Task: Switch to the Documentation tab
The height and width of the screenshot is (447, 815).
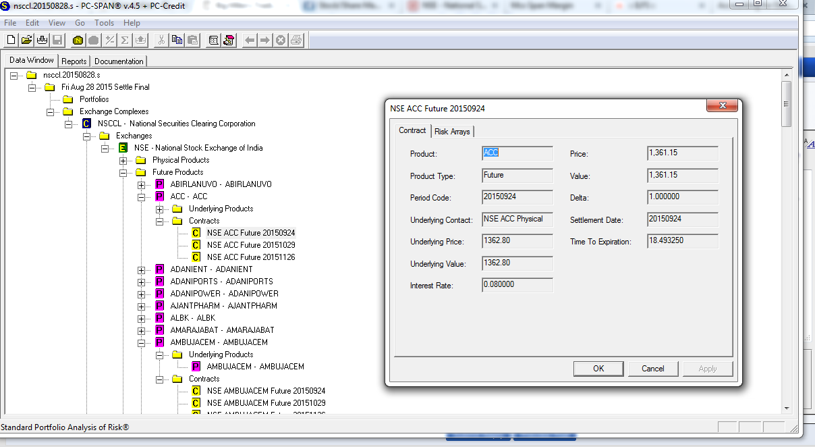Action: click(x=119, y=61)
